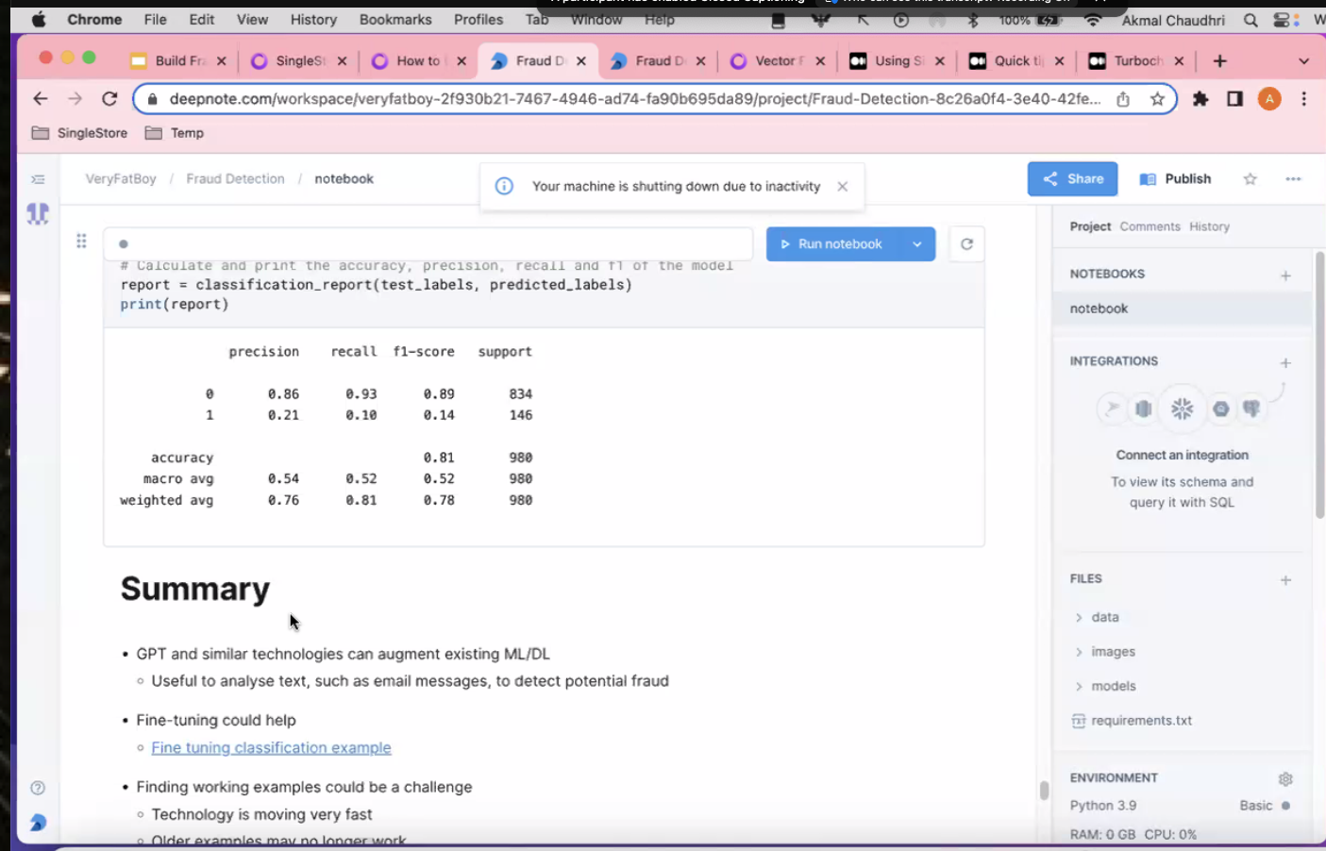
Task: Open Fine tuning classification example link
Action: tap(271, 747)
